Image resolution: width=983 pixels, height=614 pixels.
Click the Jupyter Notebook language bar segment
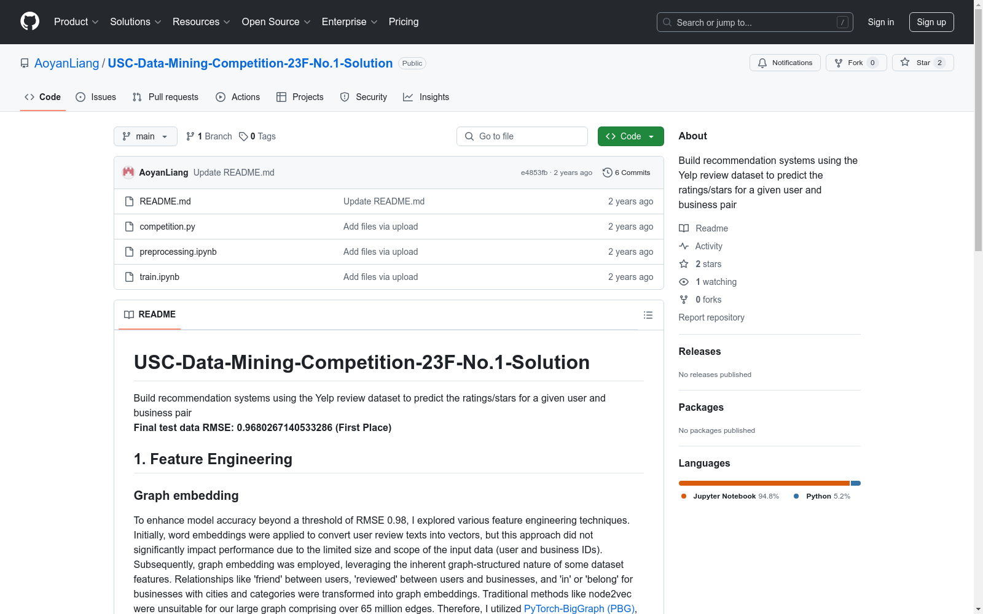click(x=764, y=483)
